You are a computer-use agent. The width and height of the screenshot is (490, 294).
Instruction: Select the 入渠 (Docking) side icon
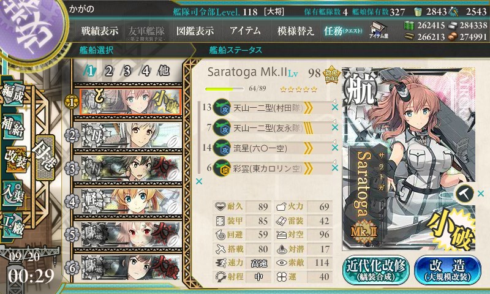click(x=13, y=194)
